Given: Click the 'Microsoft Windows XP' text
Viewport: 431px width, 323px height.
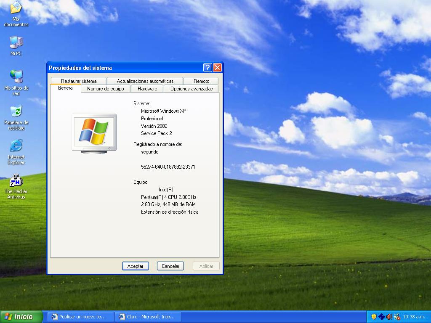Looking at the screenshot, I should (164, 111).
